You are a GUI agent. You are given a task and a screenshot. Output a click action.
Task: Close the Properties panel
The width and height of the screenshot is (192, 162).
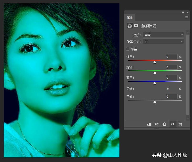188,12
